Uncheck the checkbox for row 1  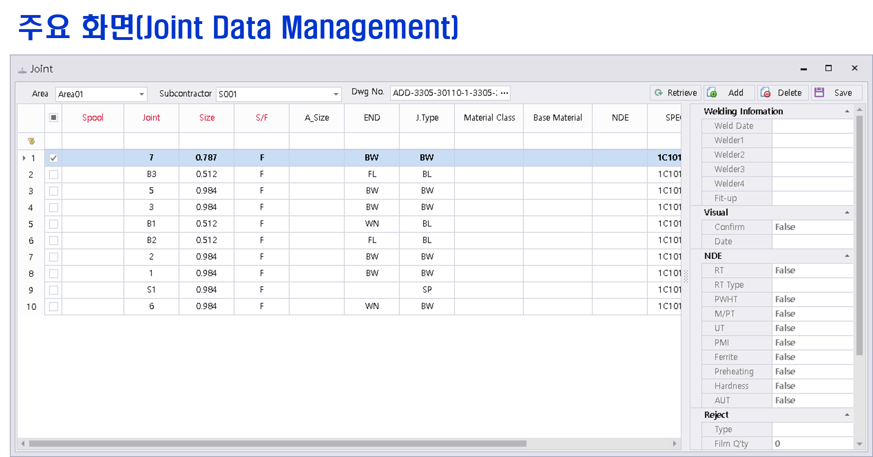pyautogui.click(x=54, y=158)
